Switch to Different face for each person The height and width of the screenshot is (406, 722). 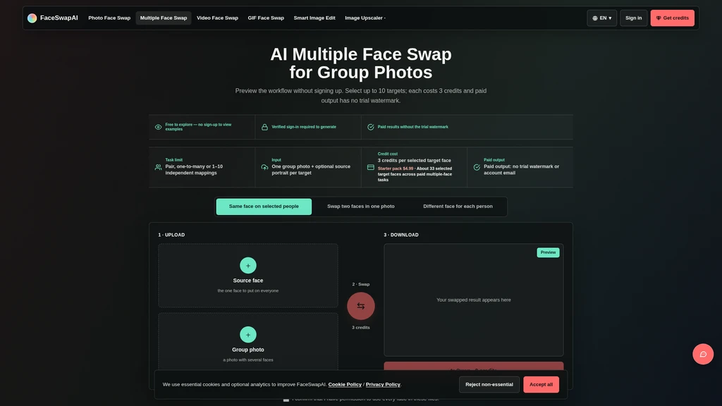[458, 207]
